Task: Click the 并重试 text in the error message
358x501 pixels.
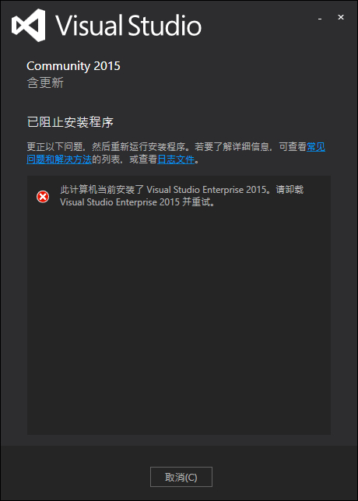Action: (198, 202)
